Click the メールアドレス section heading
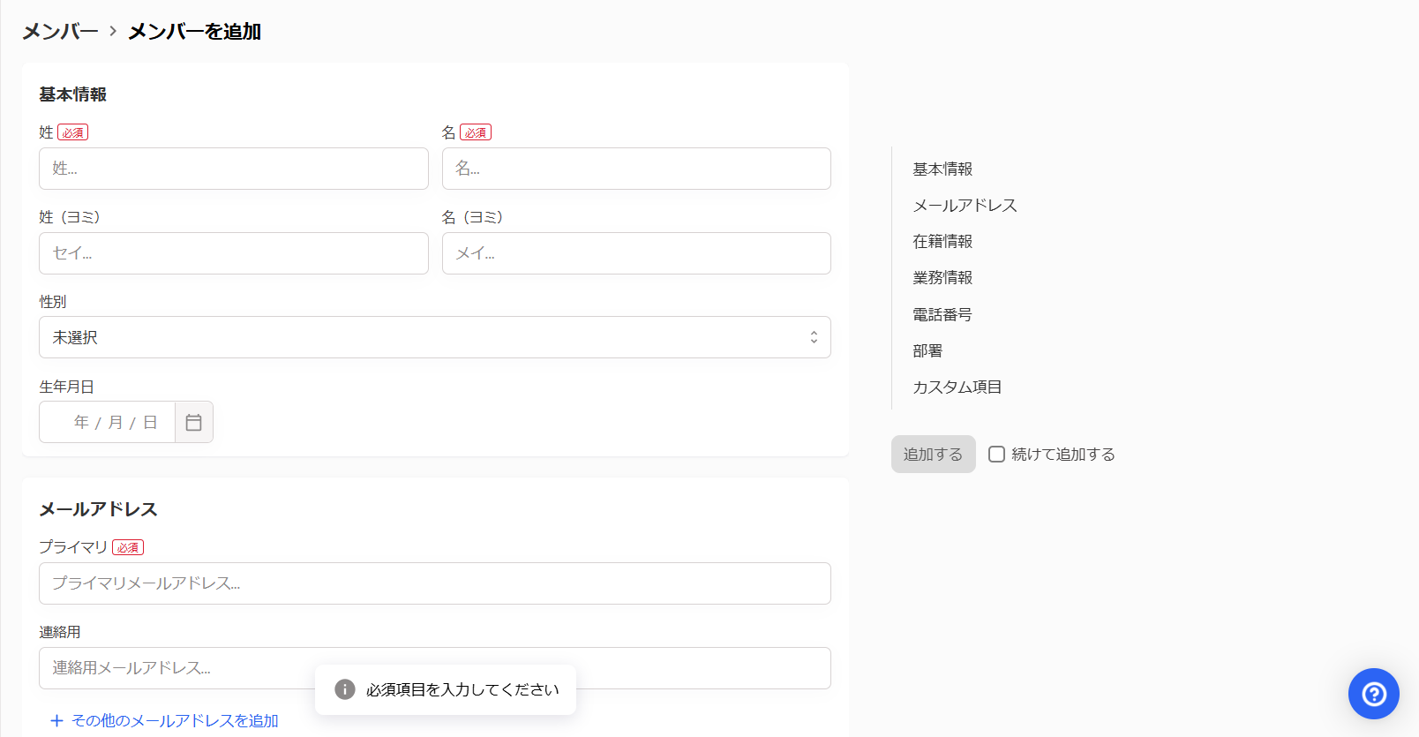The image size is (1419, 737). click(98, 509)
